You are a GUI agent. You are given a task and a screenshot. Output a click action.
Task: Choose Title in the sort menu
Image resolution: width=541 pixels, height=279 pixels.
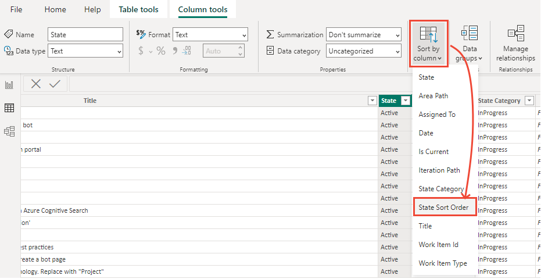(x=445, y=226)
